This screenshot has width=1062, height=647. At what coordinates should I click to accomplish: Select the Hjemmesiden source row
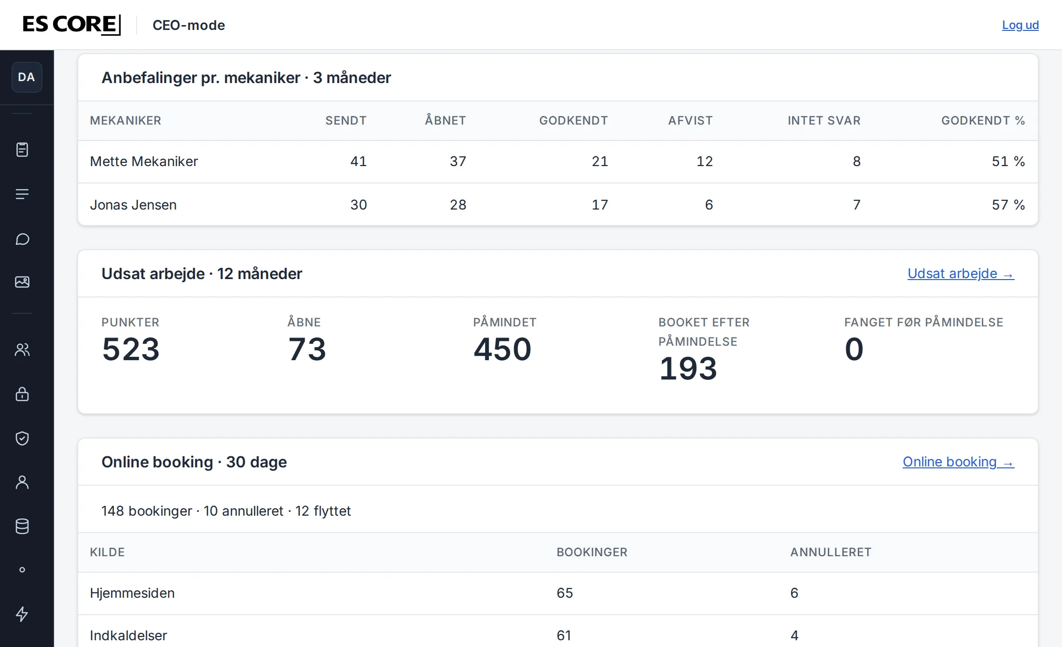(558, 593)
